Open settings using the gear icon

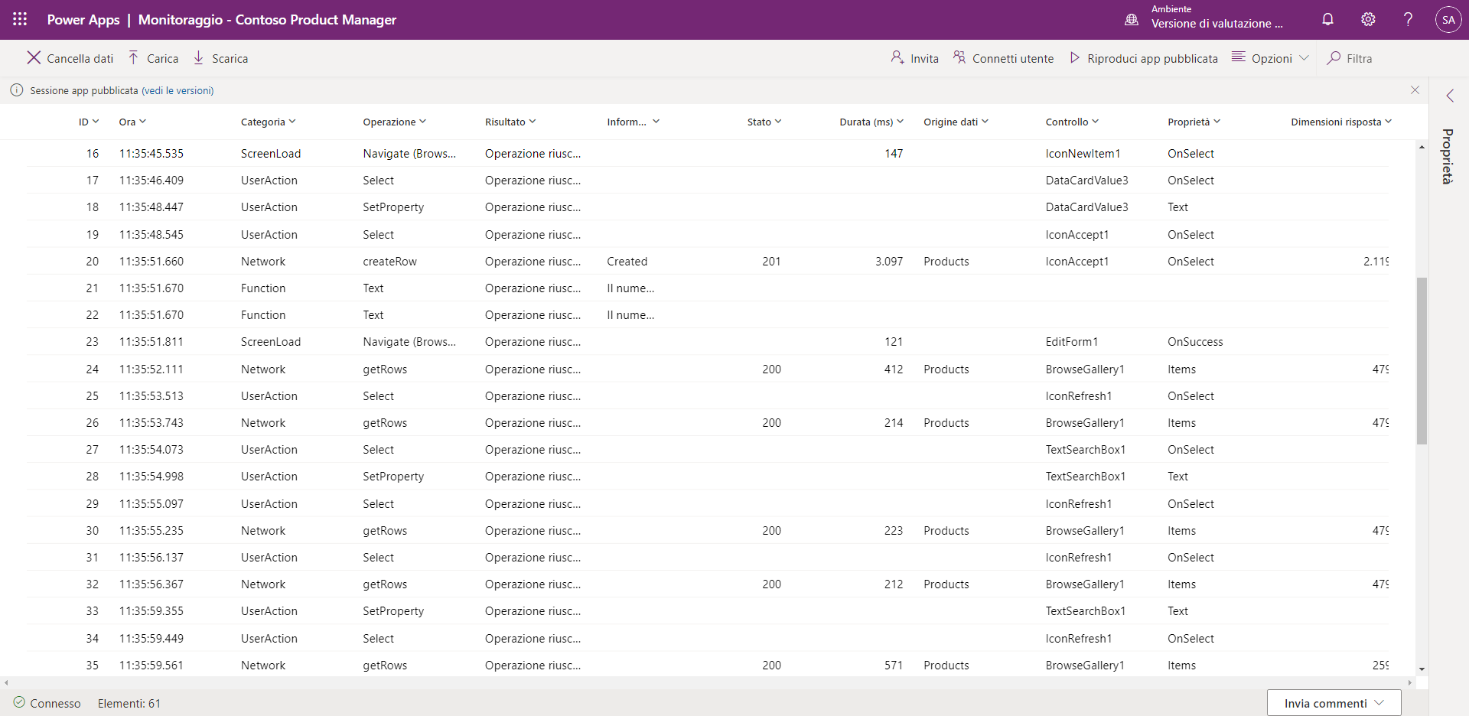tap(1368, 19)
